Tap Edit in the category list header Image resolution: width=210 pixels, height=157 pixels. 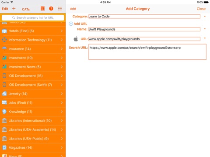coord(5,9)
